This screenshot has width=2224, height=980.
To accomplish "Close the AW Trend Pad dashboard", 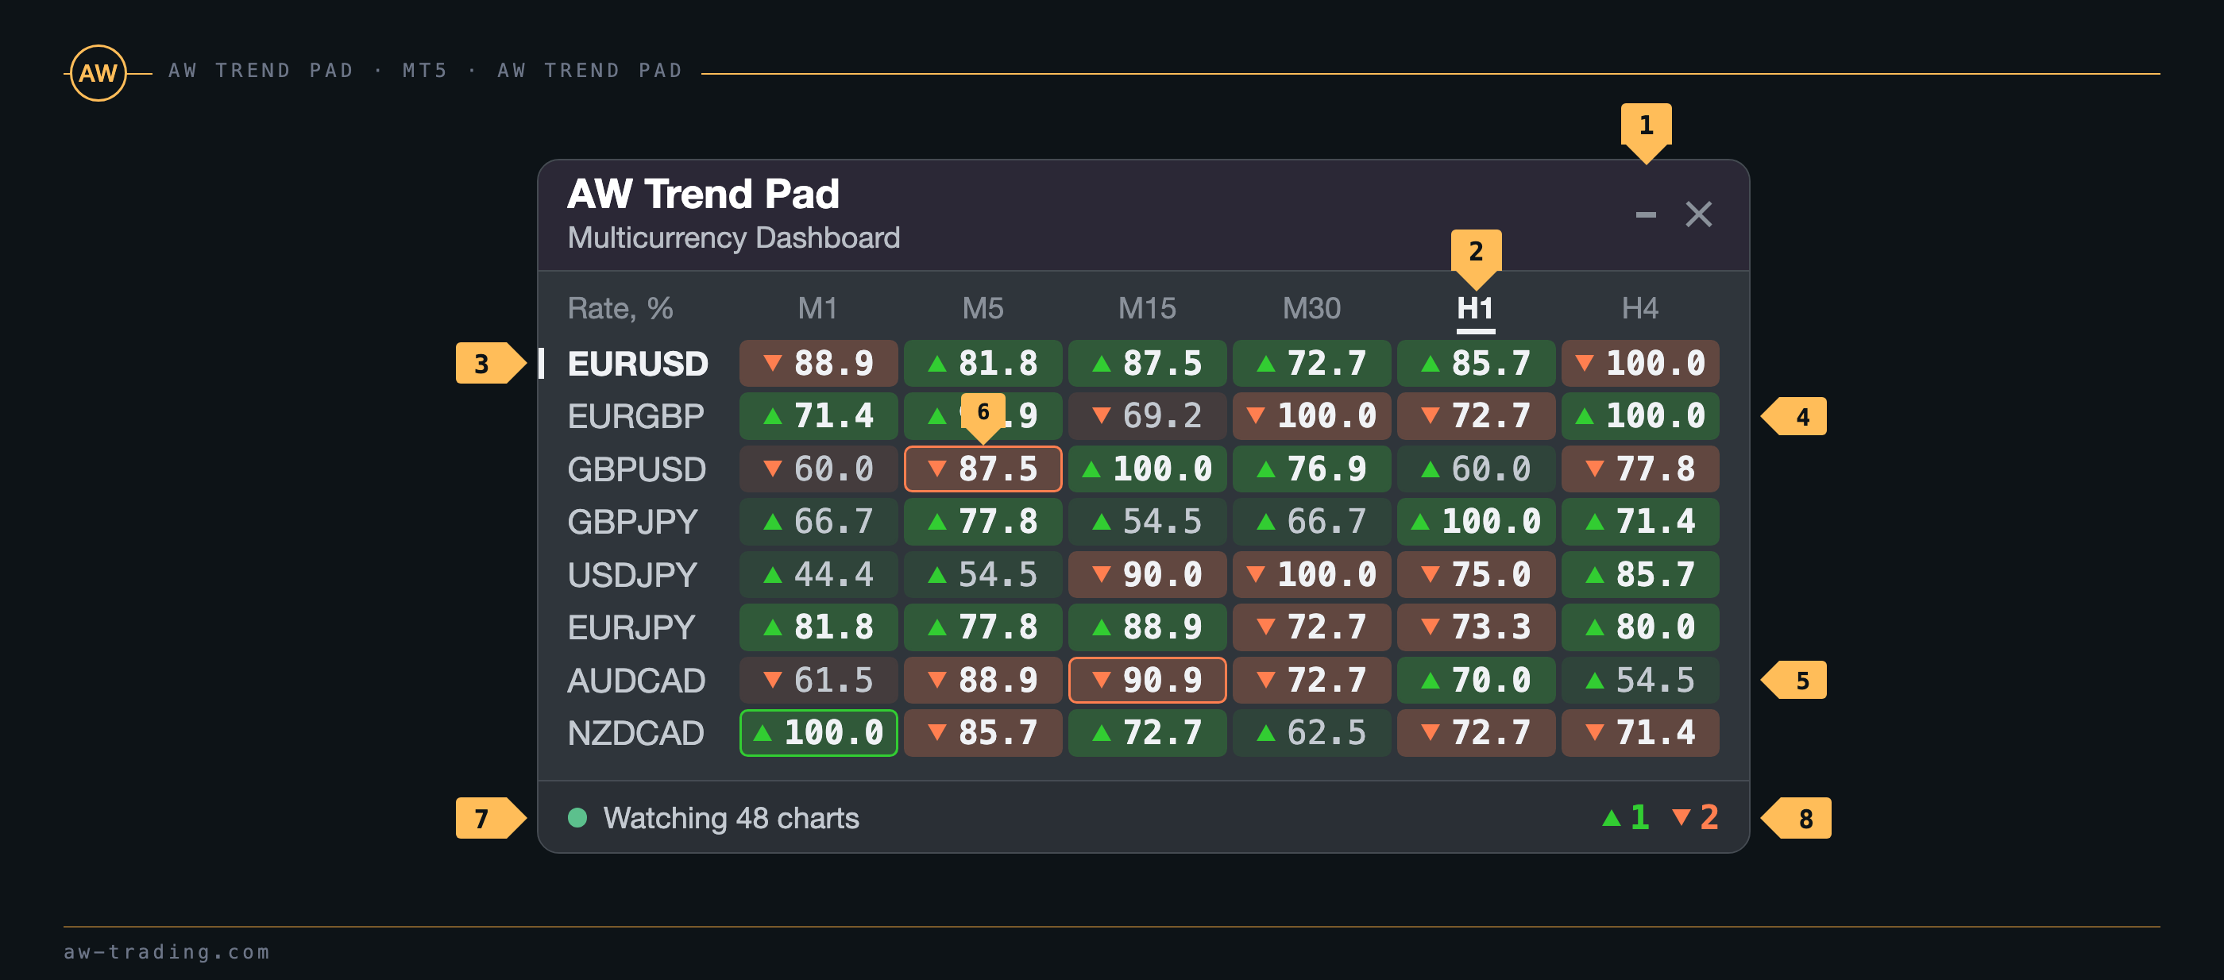I will (1698, 214).
